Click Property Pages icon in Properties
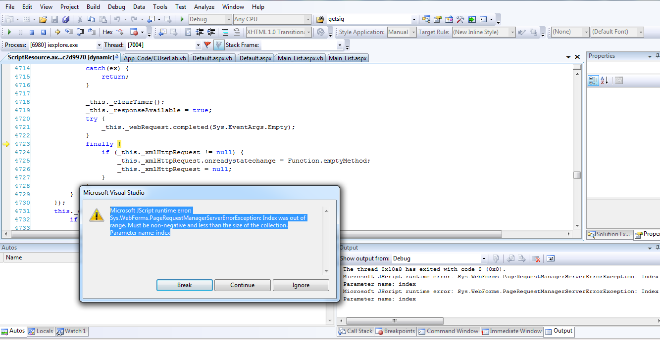This screenshot has height=340, width=660. 618,81
